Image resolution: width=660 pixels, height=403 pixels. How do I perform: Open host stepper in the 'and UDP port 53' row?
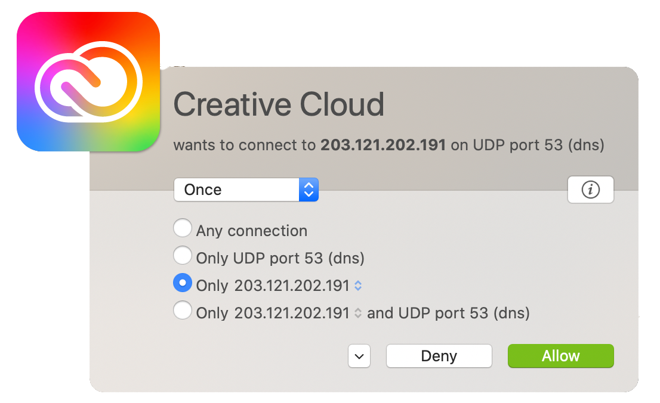(358, 313)
